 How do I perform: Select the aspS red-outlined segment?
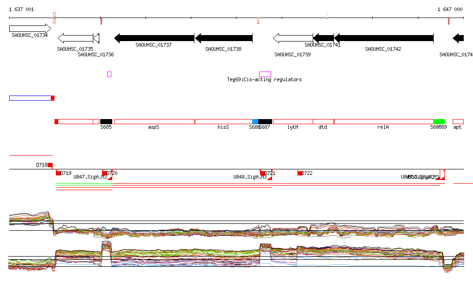tap(154, 121)
